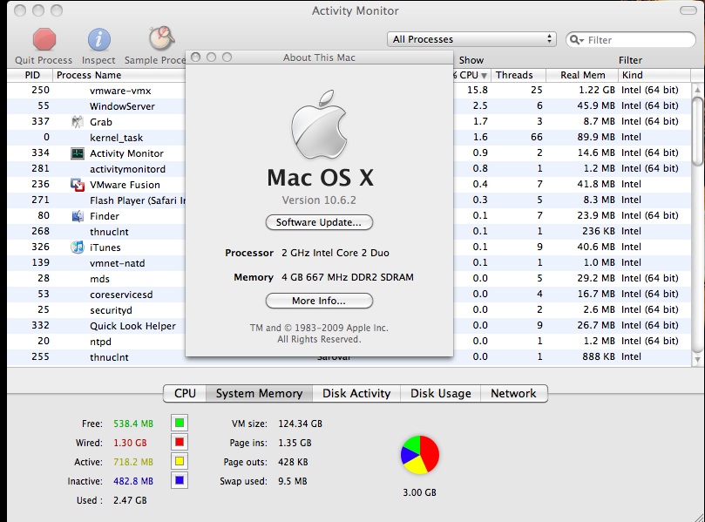Select the System Memory tab
Image resolution: width=705 pixels, height=522 pixels.
(259, 393)
